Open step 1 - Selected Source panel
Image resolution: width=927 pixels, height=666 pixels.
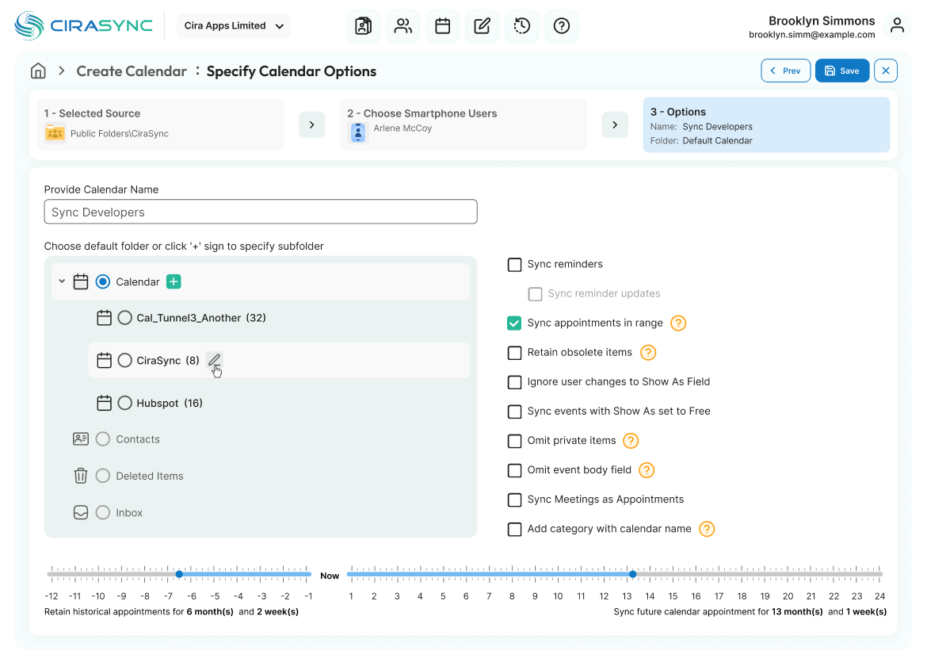[160, 124]
